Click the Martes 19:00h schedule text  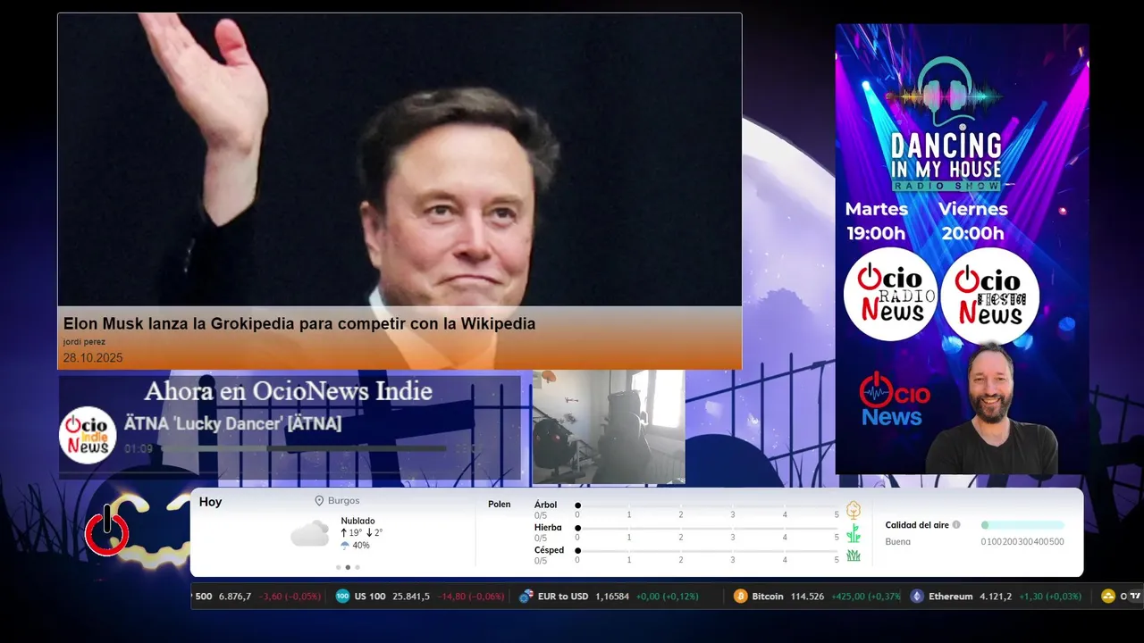pyautogui.click(x=877, y=221)
